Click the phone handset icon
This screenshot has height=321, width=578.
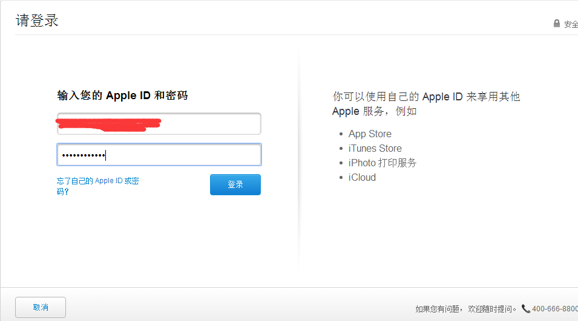pyautogui.click(x=525, y=308)
